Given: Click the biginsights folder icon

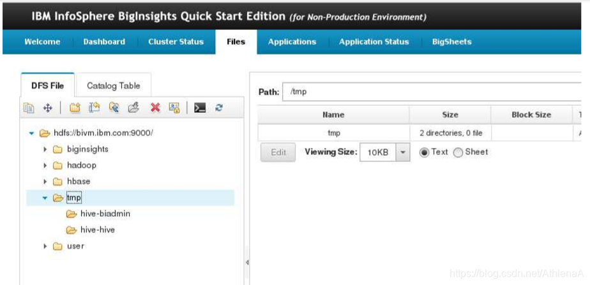Looking at the screenshot, I should click(x=57, y=149).
